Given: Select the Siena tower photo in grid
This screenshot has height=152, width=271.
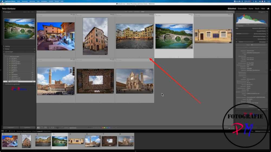Looking at the screenshot, I should point(56,81).
